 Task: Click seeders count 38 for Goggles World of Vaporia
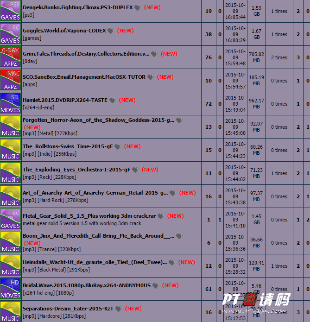pos(209,34)
